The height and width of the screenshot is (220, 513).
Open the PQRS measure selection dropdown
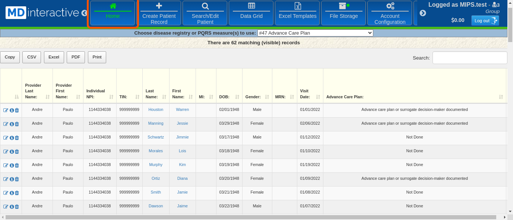point(315,33)
